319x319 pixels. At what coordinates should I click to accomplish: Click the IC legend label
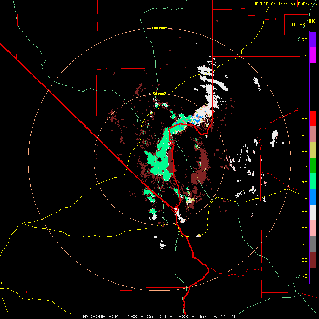[x=304, y=229]
